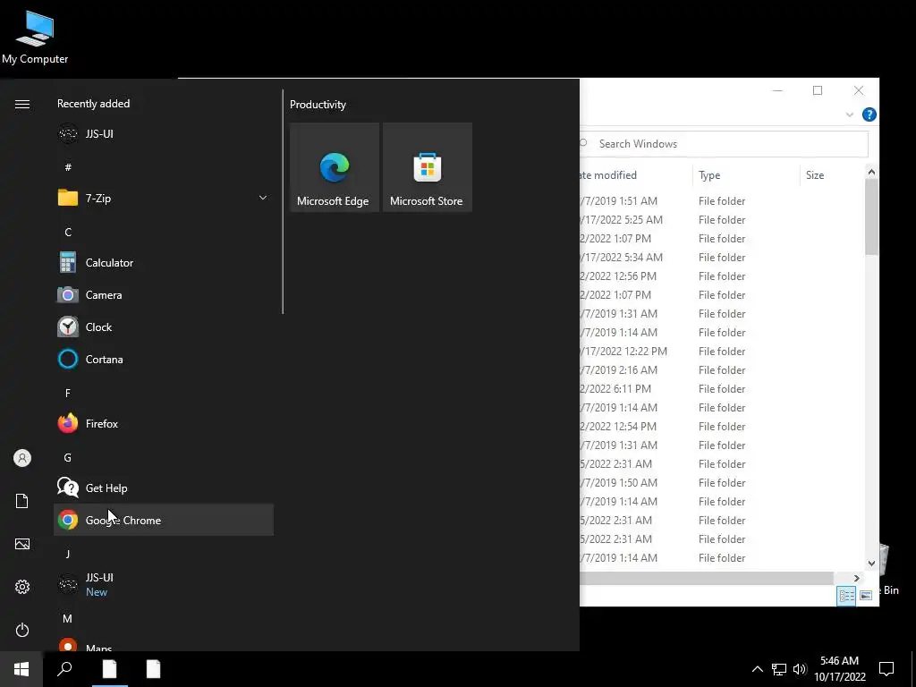Open the second document icon on taskbar

point(153,669)
